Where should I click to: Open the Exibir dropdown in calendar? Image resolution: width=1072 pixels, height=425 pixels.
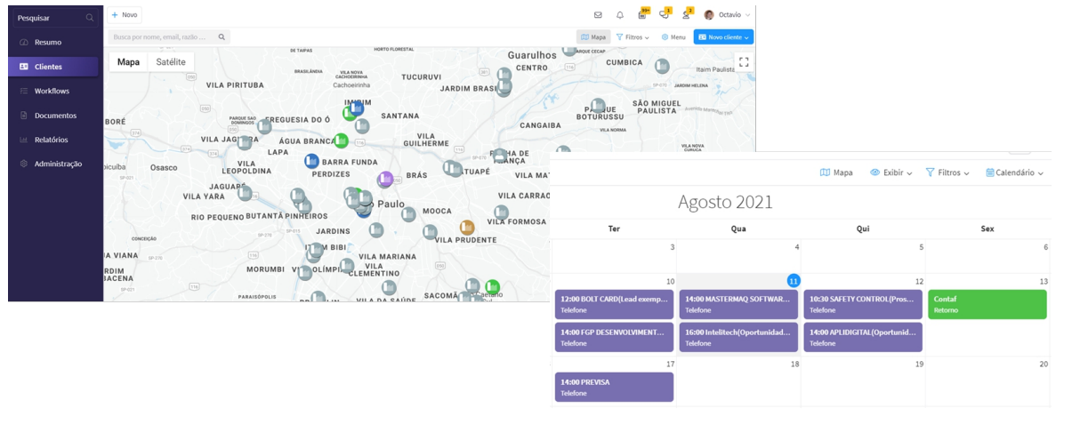891,172
